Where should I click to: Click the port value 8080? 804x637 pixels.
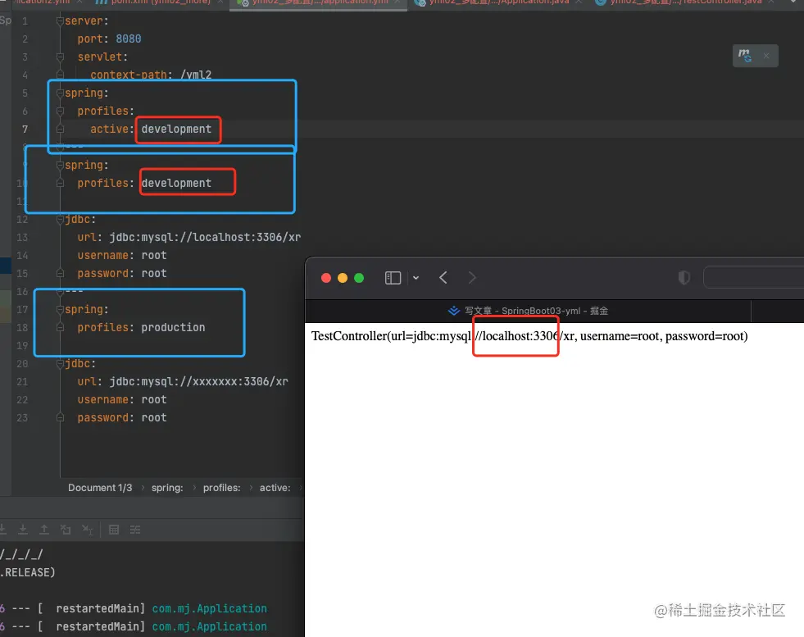click(x=128, y=39)
